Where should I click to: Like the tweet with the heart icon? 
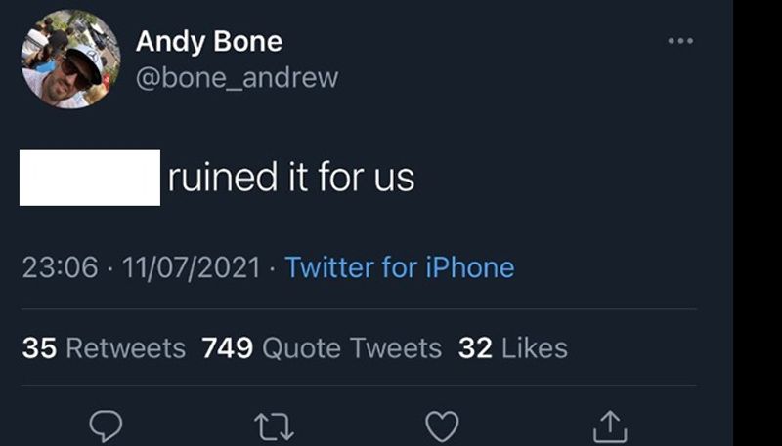point(442,426)
